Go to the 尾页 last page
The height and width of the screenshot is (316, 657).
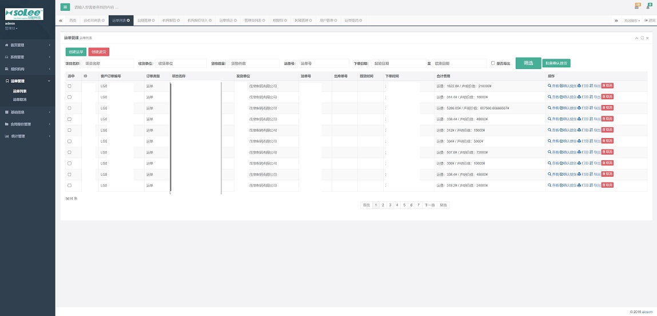point(443,205)
